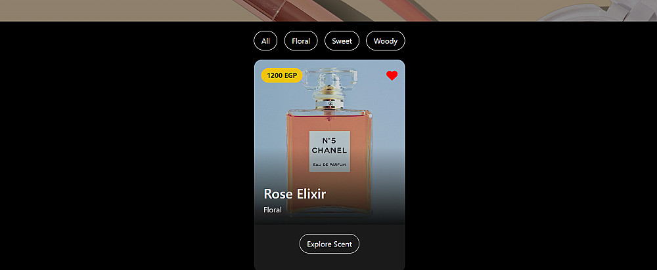
Task: Select the Chanel perfume bottle image
Action: point(329,142)
